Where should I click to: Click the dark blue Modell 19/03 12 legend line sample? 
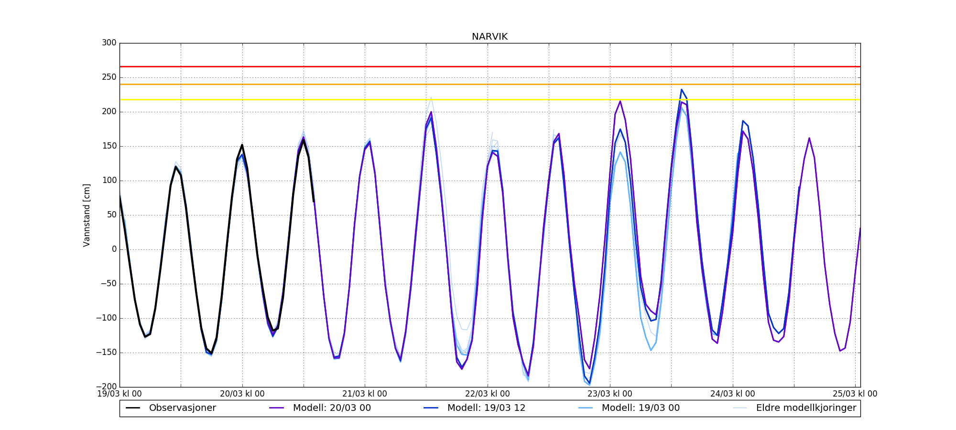coord(431,408)
